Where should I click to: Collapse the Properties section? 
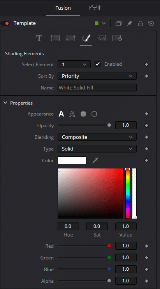pyautogui.click(x=5, y=103)
